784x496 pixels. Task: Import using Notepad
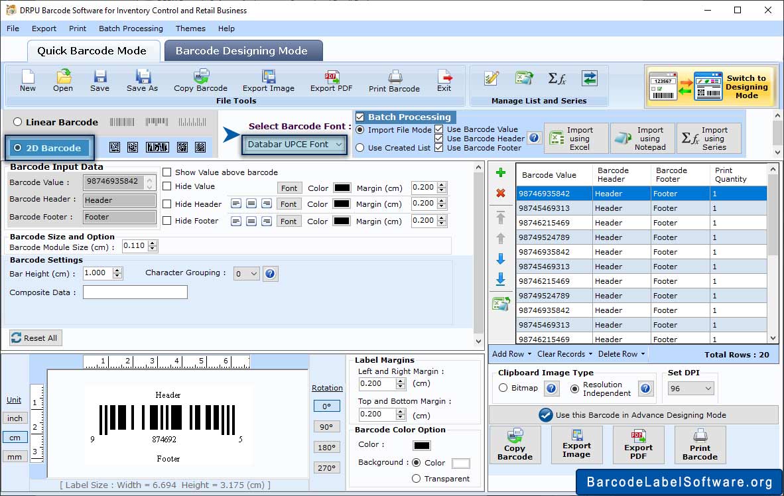click(x=643, y=138)
